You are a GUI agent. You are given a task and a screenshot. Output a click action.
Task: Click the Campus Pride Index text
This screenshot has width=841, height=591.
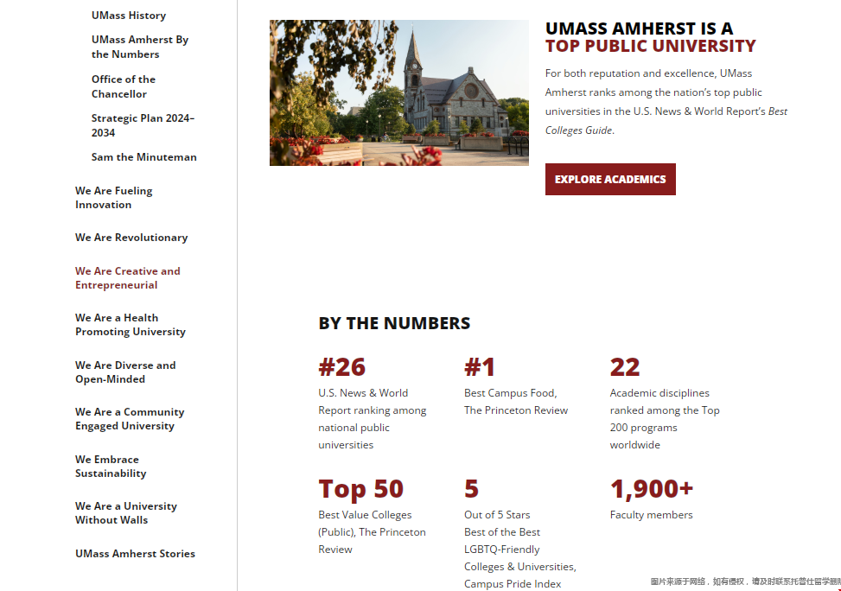tap(513, 584)
